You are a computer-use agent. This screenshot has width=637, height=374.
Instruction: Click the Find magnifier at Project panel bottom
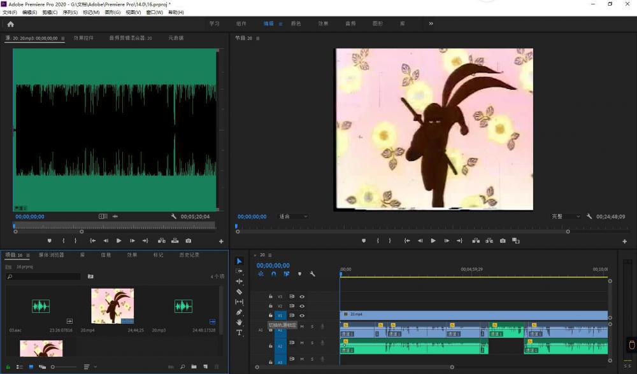click(182, 367)
